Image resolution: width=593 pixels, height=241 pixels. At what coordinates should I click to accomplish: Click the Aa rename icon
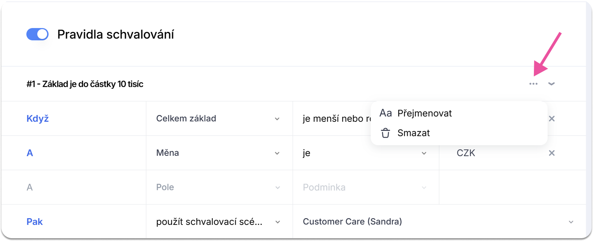tap(385, 113)
